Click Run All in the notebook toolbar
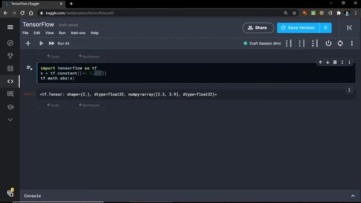361x203 pixels. pyautogui.click(x=63, y=43)
